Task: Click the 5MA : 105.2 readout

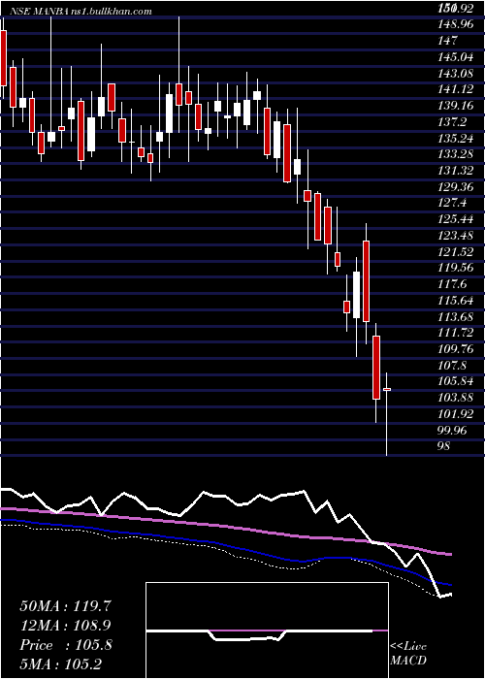Action: [x=60, y=663]
